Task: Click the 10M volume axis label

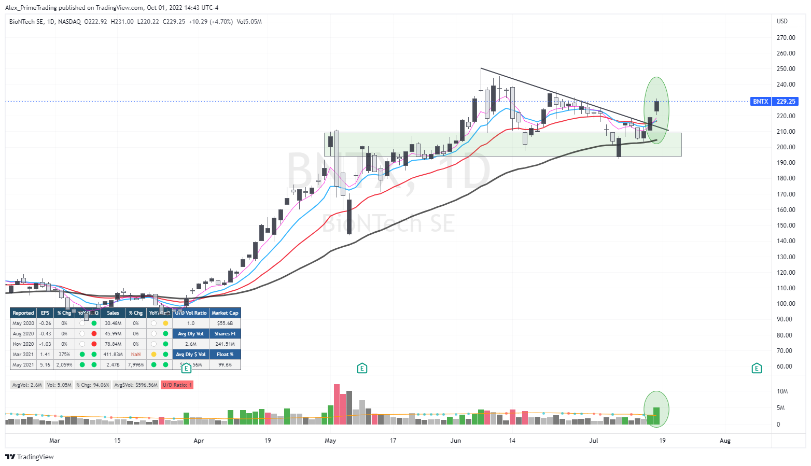Action: pos(782,391)
